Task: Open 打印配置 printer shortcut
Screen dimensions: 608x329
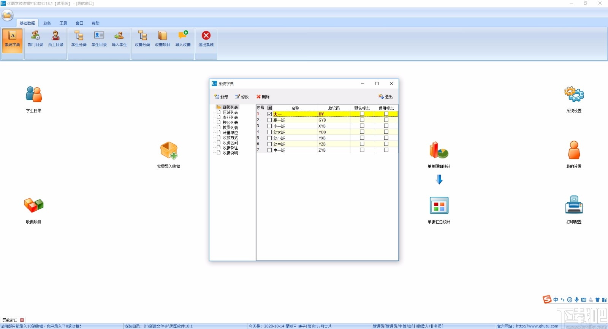Action: tap(574, 210)
